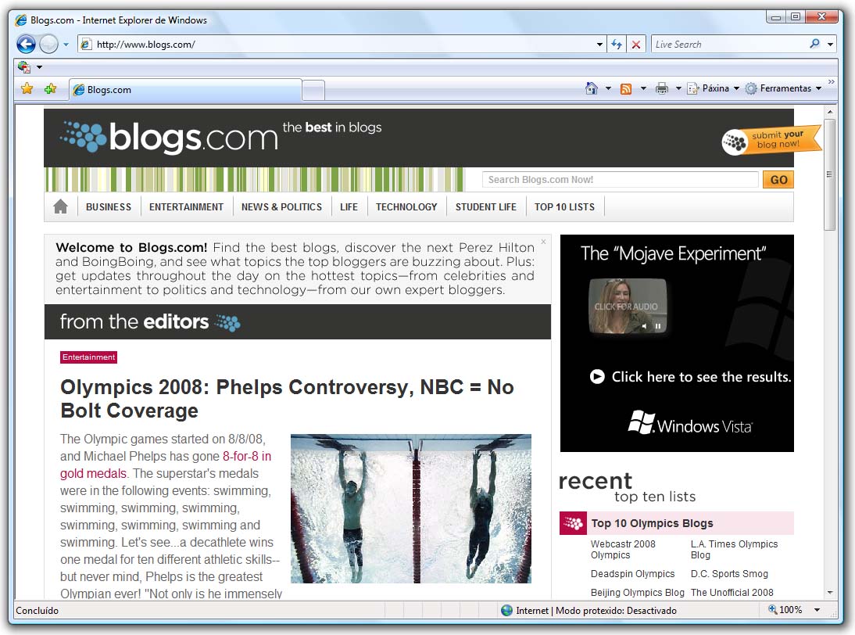The image size is (855, 635).
Task: Expand the feeds dropdown arrow
Action: 643,88
